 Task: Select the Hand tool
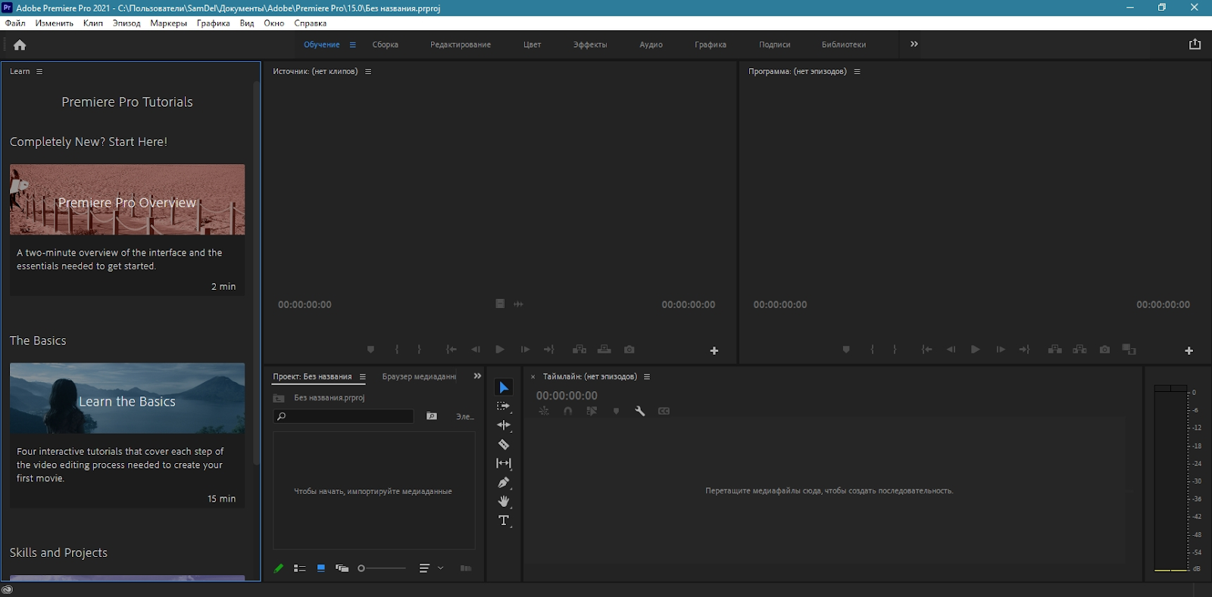(504, 501)
